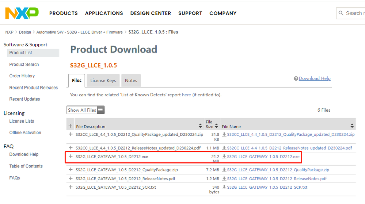Click download icon for the QualityPackage_updated zip

click(224, 134)
